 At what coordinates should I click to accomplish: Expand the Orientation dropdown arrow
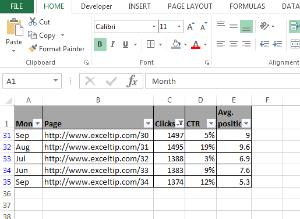(273, 26)
